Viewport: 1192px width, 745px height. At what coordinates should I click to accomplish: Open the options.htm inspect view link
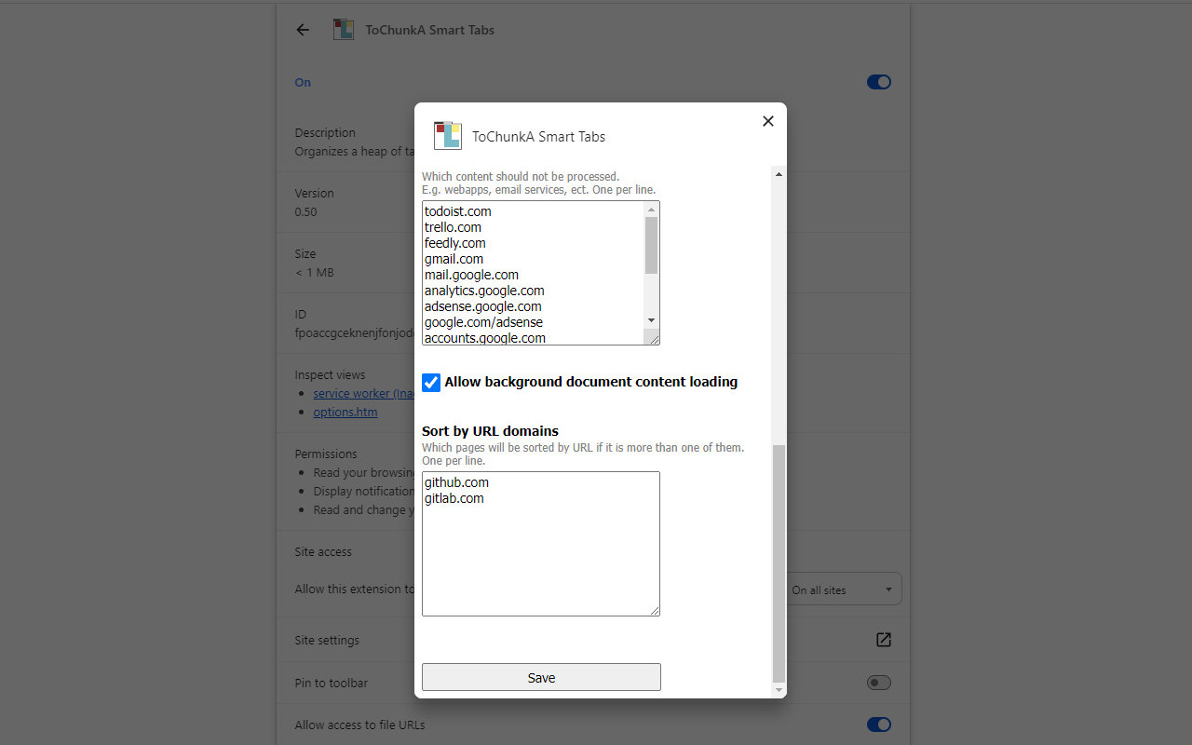pyautogui.click(x=345, y=412)
